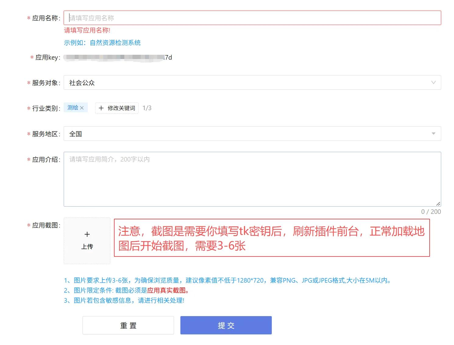Click the 重置 button
454x345 pixels.
point(128,325)
